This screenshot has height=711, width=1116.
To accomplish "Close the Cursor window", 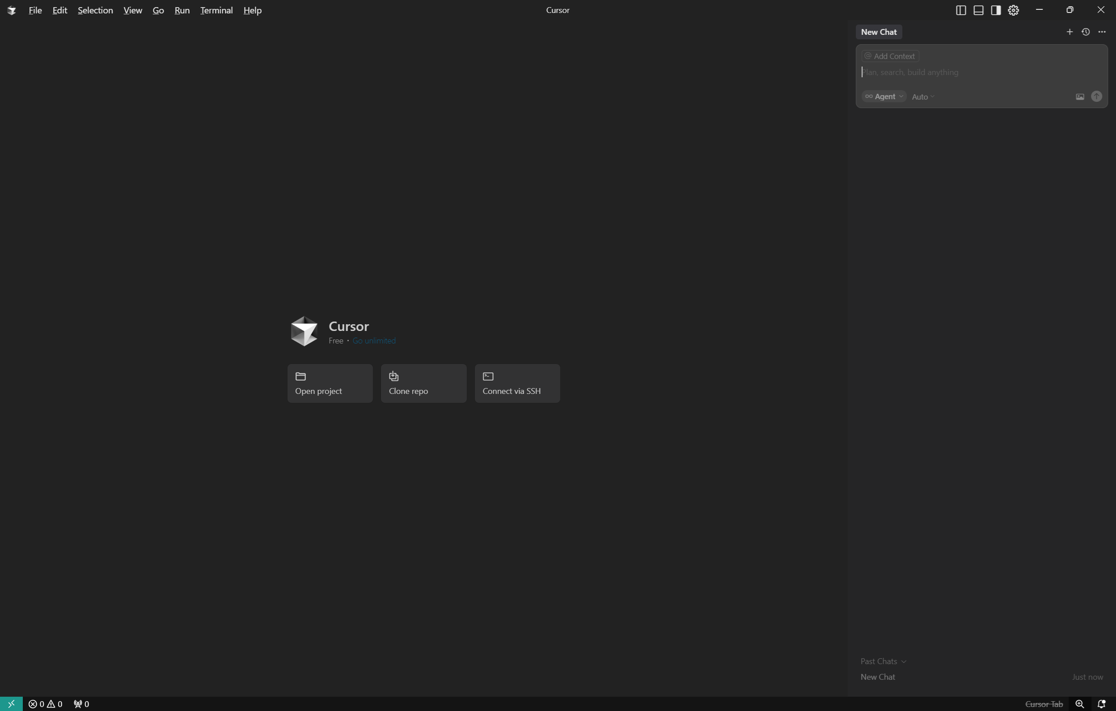I will click(x=1101, y=10).
